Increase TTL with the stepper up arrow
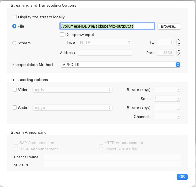 point(179,40)
